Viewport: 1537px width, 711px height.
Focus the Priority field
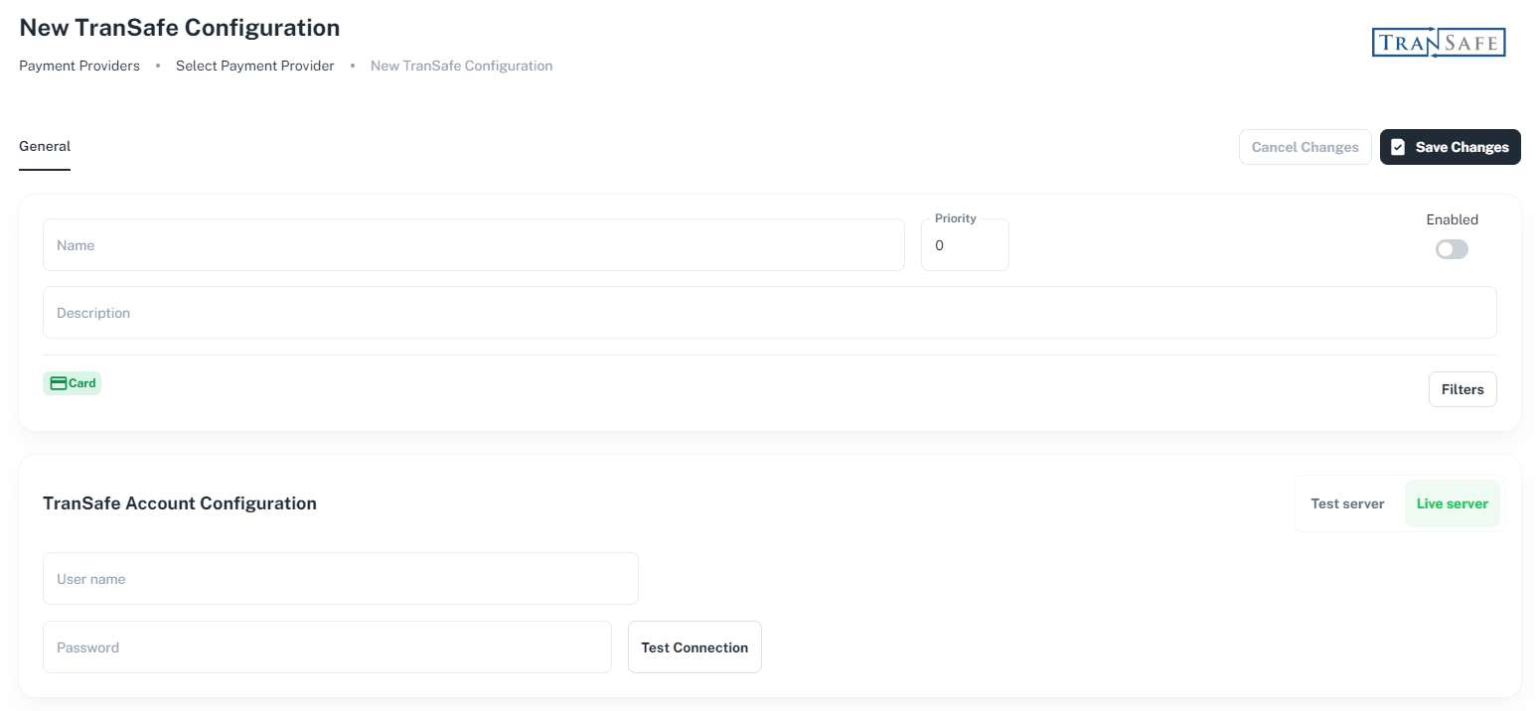[x=965, y=245]
